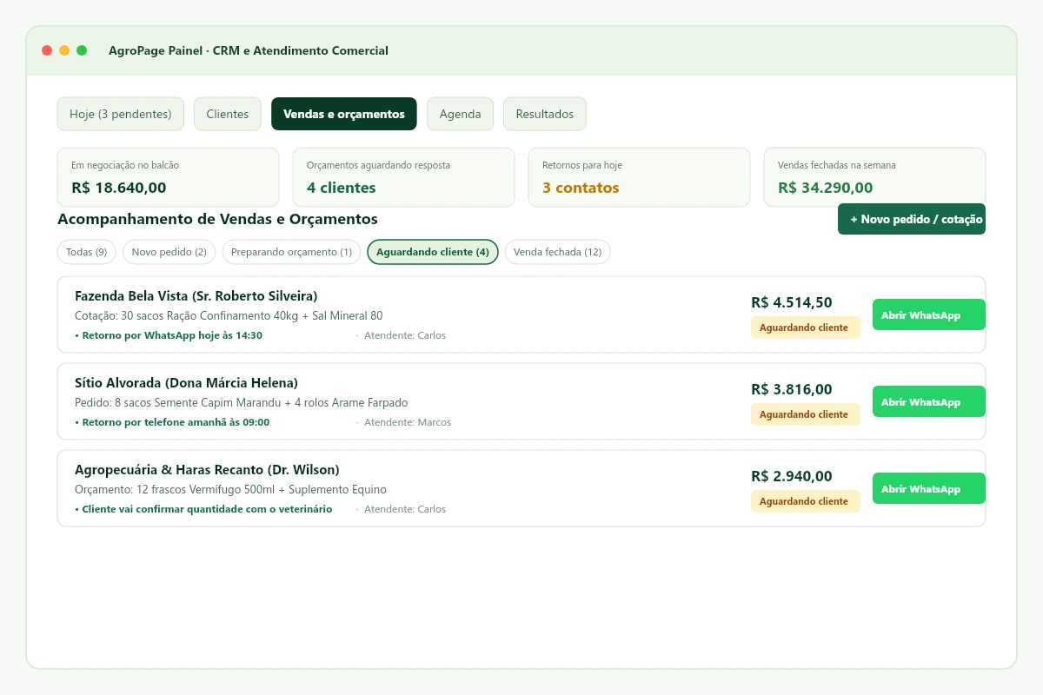Screen dimensions: 1043x695
Task: Click the R$ 18.640,00 figure
Action: click(119, 188)
